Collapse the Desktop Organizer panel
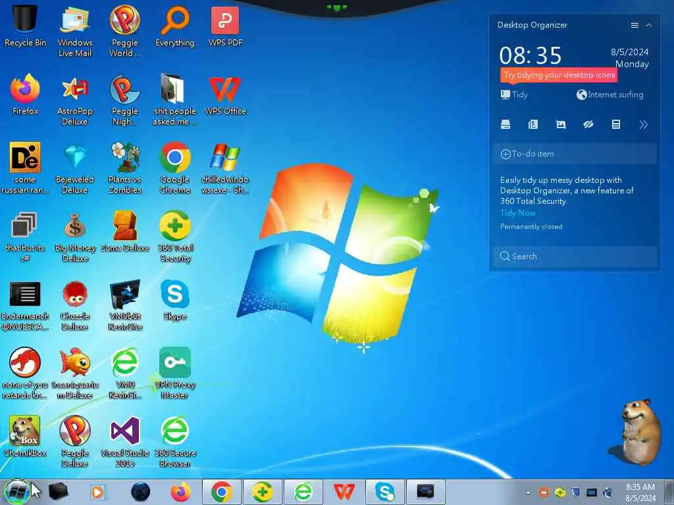Viewport: 674px width, 505px height. (x=649, y=26)
